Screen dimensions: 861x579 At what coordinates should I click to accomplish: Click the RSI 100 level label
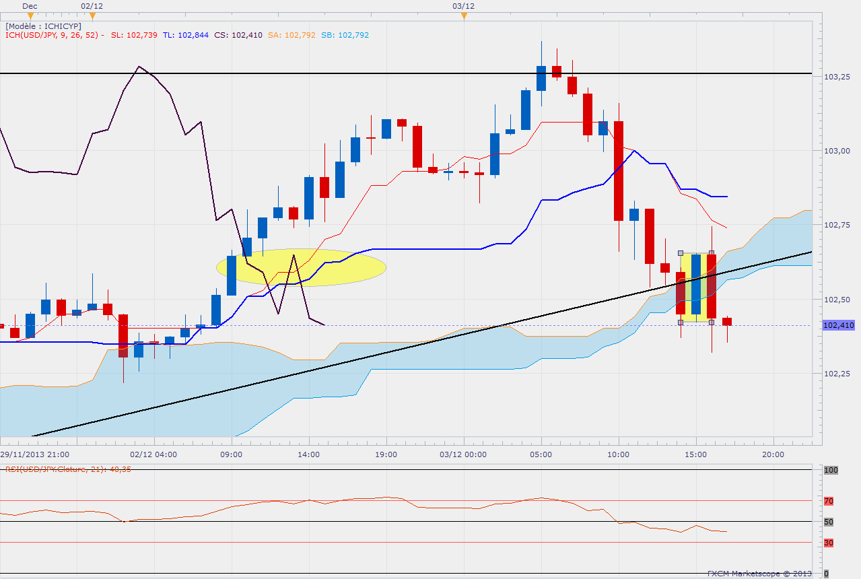(831, 470)
